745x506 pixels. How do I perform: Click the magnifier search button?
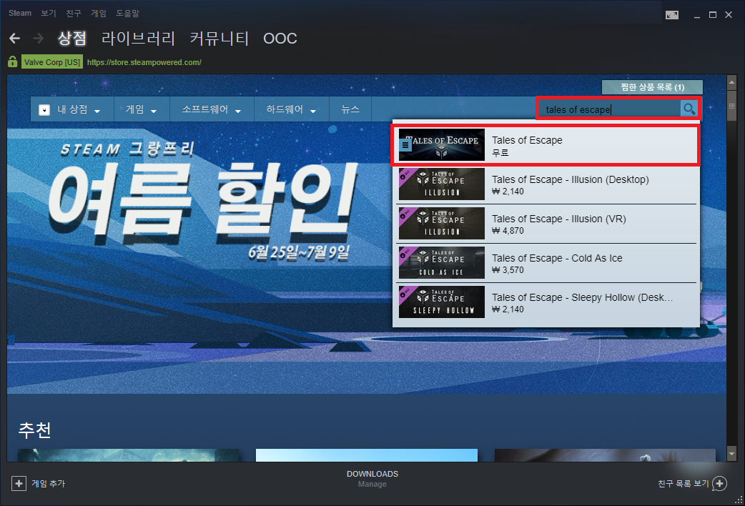click(689, 109)
